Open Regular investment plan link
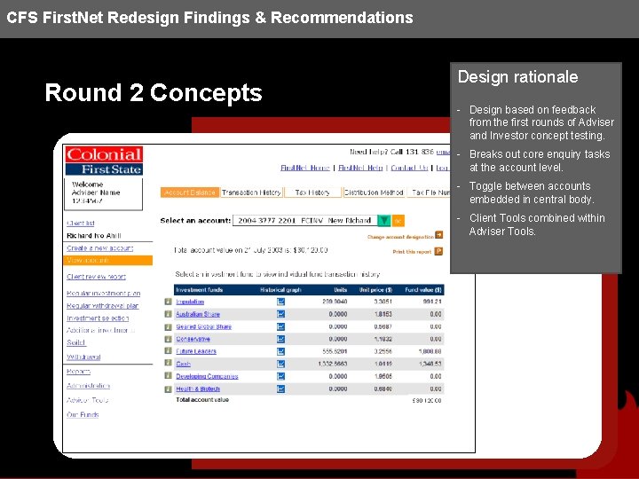639x479 pixels. pos(104,294)
